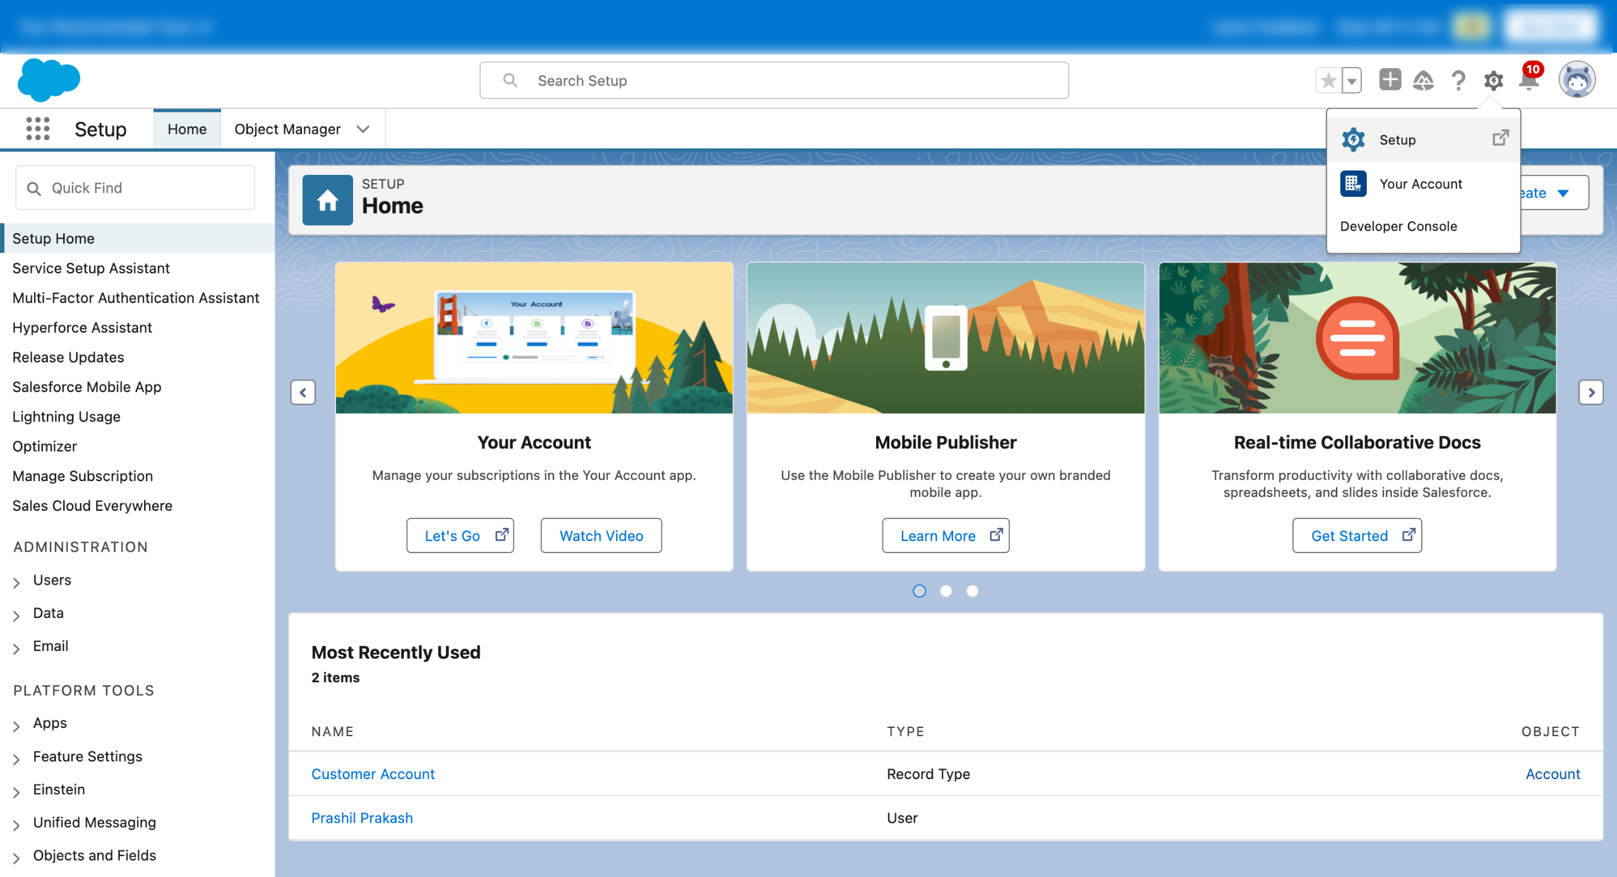
Task: Open the Object Manager tab dropdown chevron
Action: click(363, 129)
